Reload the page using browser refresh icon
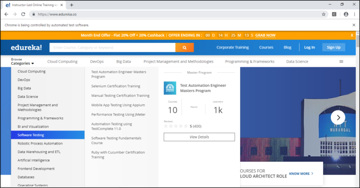The height and width of the screenshot is (188, 360). click(x=23, y=14)
